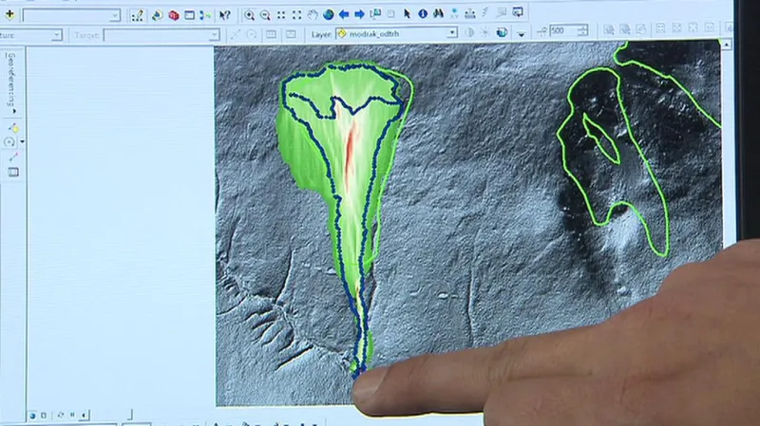The width and height of the screenshot is (760, 426).
Task: Click the What's This help pointer
Action: (225, 15)
